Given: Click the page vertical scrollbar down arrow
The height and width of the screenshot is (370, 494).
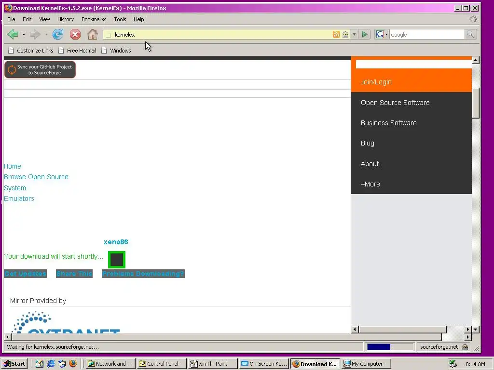Looking at the screenshot, I should click(x=476, y=330).
